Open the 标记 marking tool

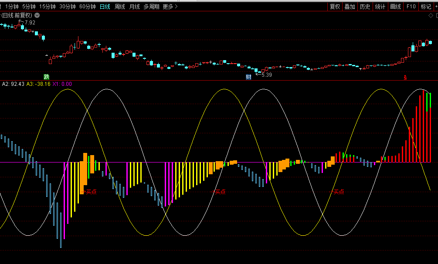point(425,7)
